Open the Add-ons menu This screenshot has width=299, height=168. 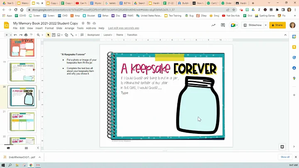tap(91, 28)
